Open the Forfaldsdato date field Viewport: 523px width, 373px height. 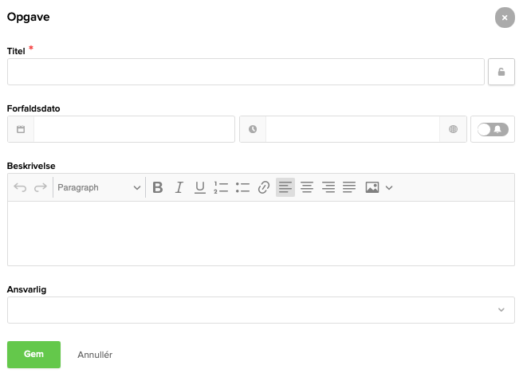coord(134,129)
